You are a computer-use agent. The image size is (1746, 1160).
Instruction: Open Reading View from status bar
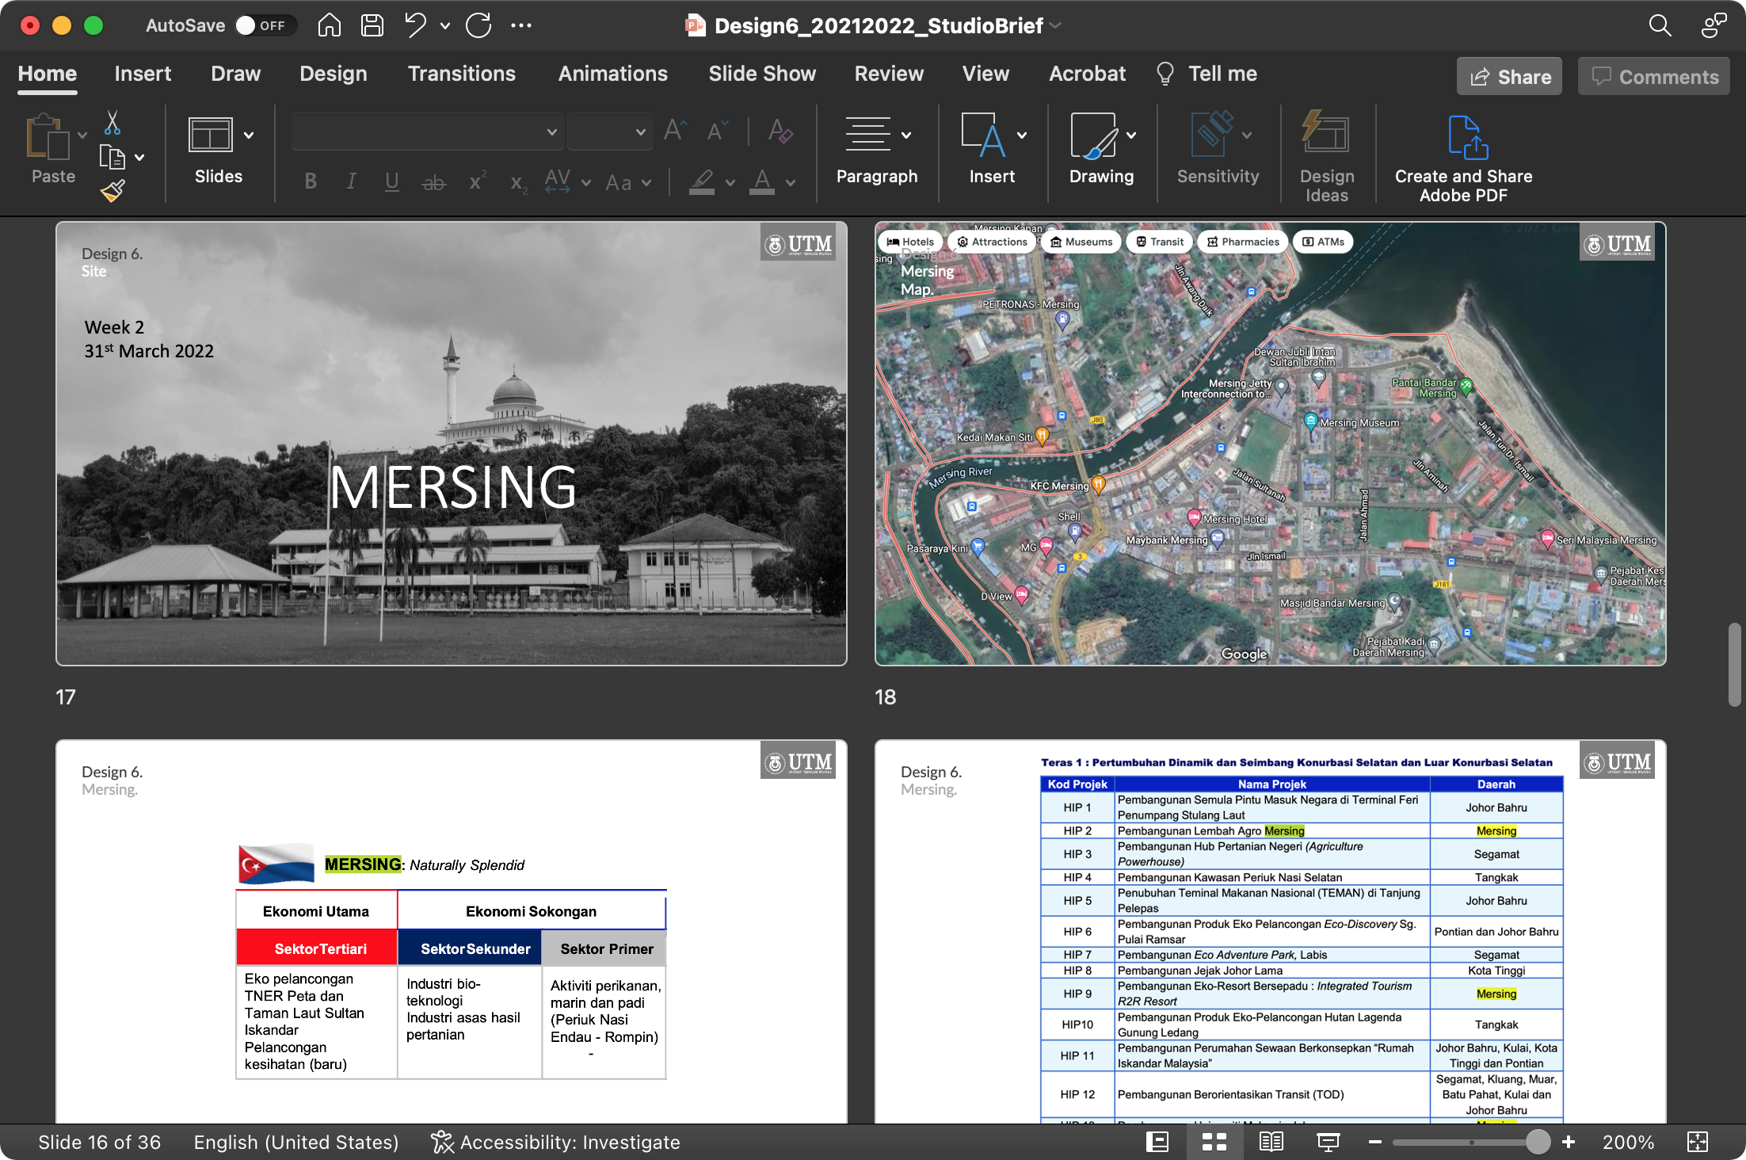click(x=1271, y=1142)
